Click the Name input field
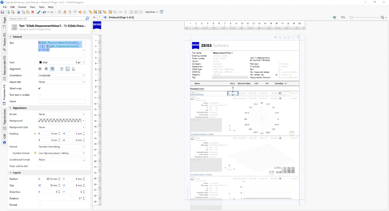389x211 pixels. click(x=62, y=101)
